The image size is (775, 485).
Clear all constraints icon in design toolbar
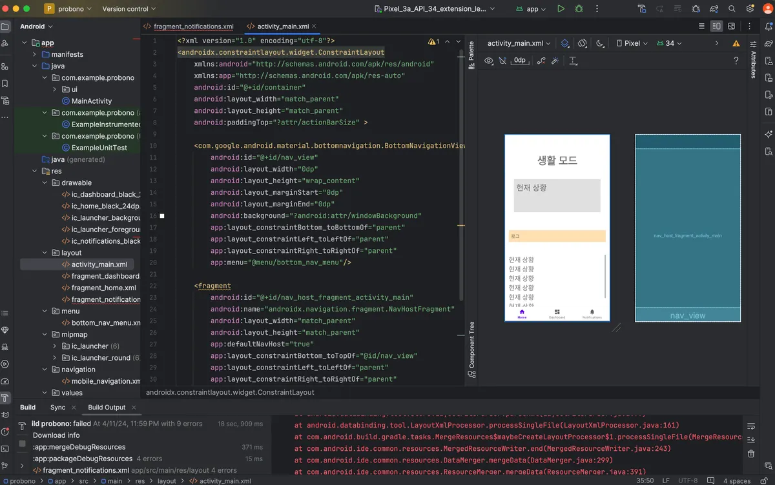(x=541, y=61)
